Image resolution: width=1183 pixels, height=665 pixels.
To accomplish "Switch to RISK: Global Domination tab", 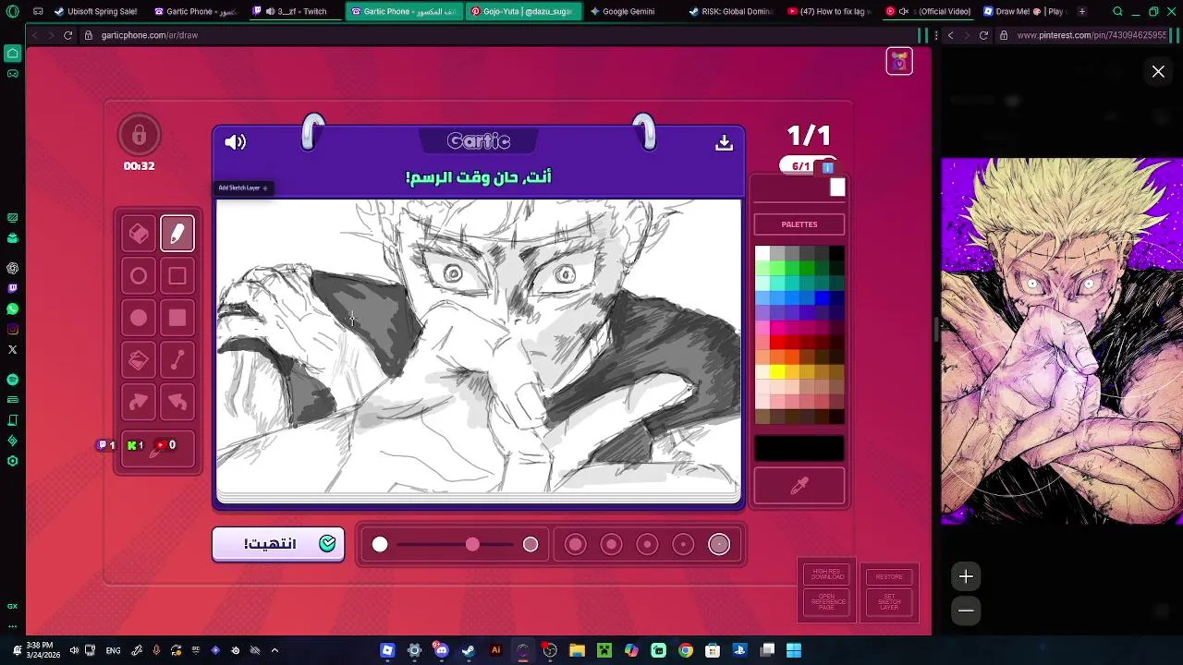I will (730, 11).
